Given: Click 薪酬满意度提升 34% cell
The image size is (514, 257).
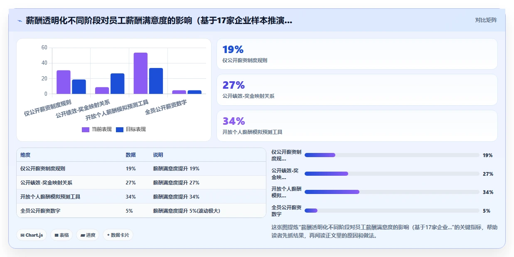Looking at the screenshot, I should [176, 196].
